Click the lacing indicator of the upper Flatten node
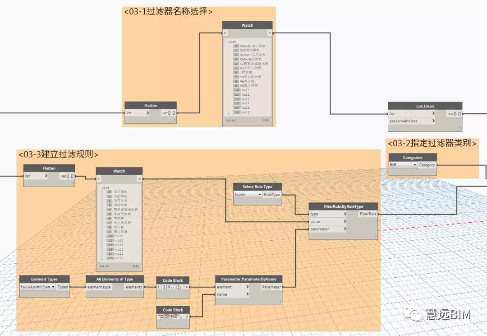The height and width of the screenshot is (336, 487). point(174,120)
